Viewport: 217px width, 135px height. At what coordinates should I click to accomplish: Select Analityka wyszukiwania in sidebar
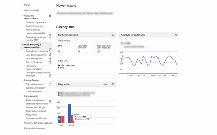coord(37,51)
